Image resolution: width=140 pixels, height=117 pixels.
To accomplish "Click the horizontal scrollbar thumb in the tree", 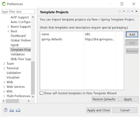I will point(12,101).
